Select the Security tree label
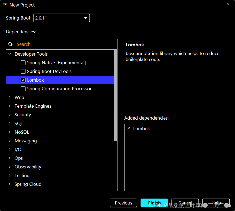235x211 pixels. click(23, 115)
